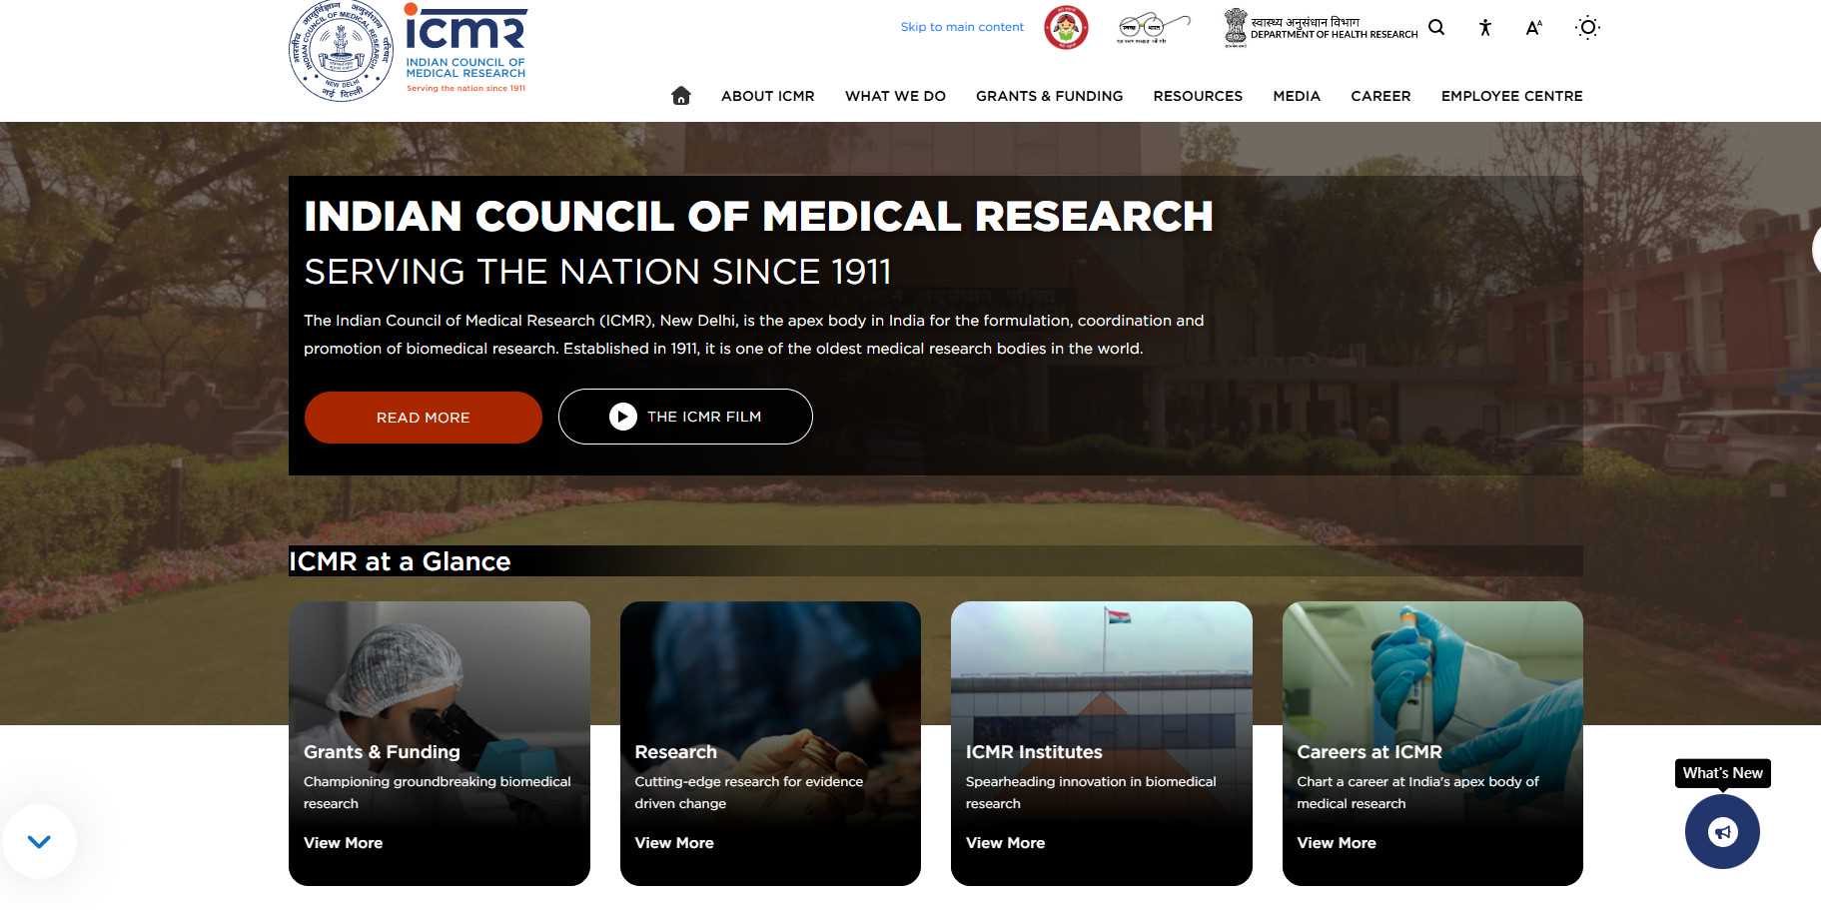Open the What We Do menu

click(x=895, y=96)
